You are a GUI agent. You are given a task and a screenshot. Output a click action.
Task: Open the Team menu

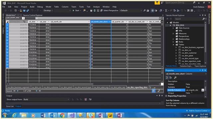point(74,7)
